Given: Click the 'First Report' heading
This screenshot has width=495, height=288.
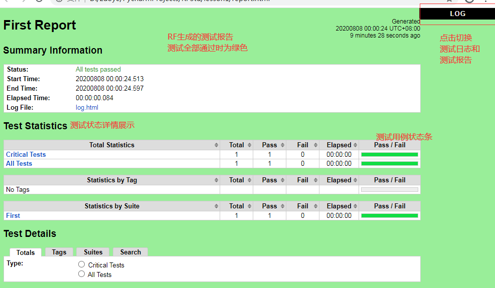Looking at the screenshot, I should pos(40,25).
